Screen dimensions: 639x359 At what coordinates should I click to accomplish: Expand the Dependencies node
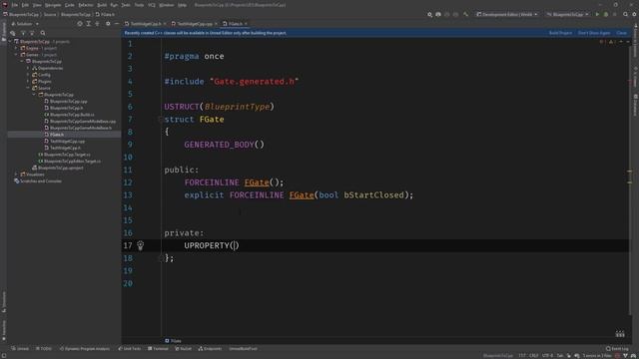(28, 68)
